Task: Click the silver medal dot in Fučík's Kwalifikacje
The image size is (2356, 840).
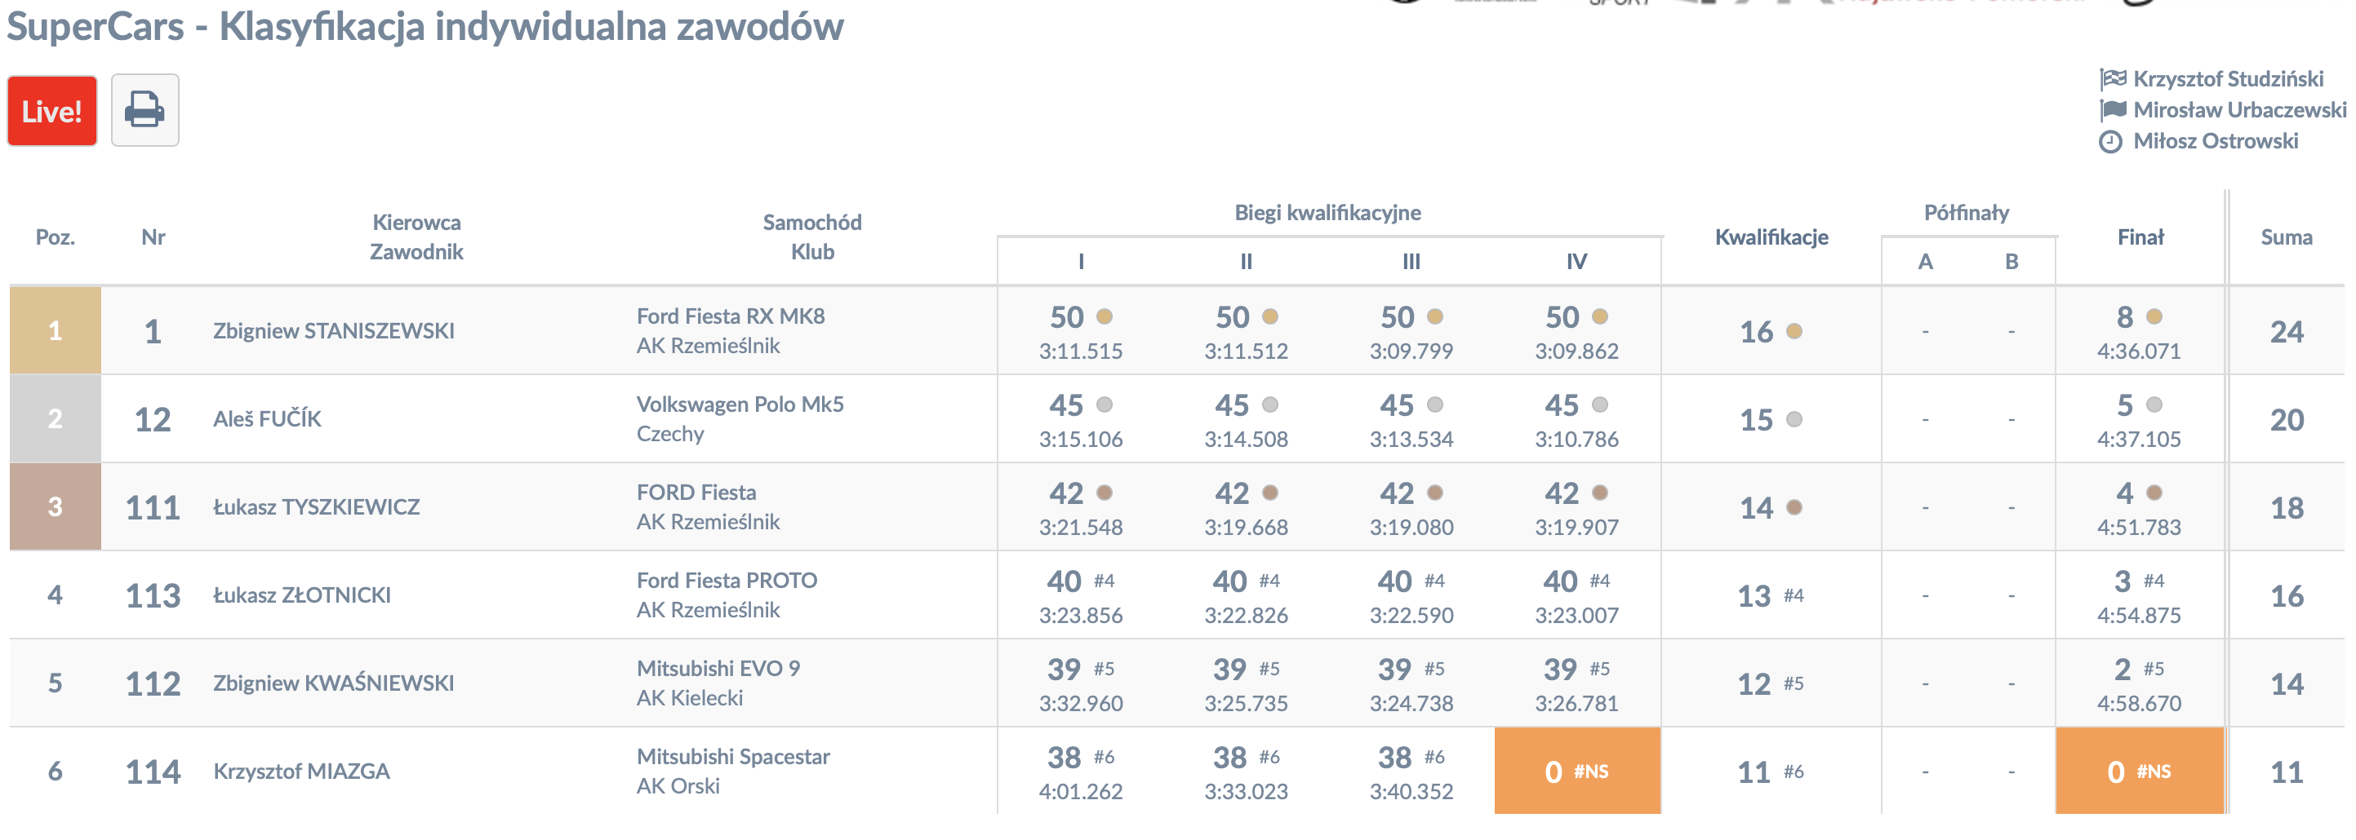Action: 1794,419
